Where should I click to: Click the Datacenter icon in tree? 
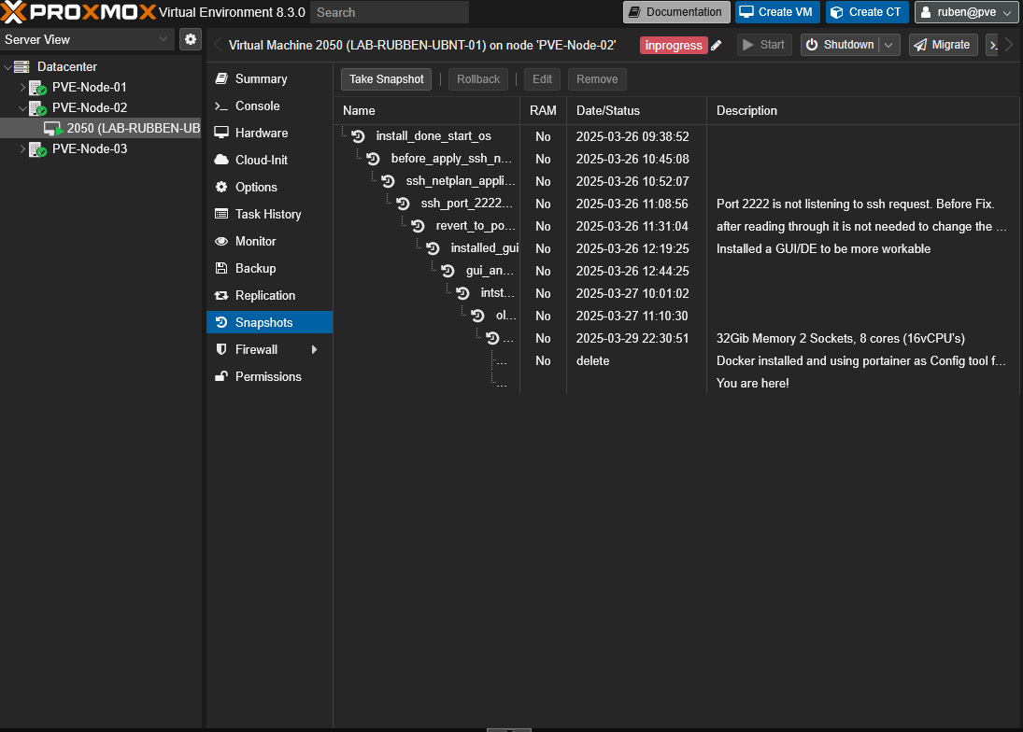(22, 66)
